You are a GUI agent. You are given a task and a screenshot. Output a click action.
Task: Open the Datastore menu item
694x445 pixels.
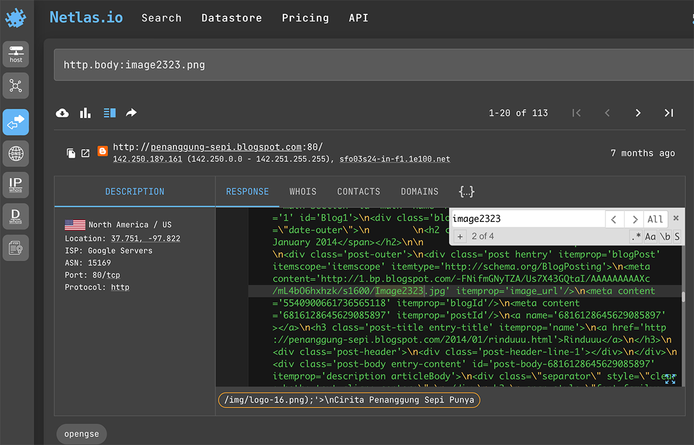tap(231, 18)
